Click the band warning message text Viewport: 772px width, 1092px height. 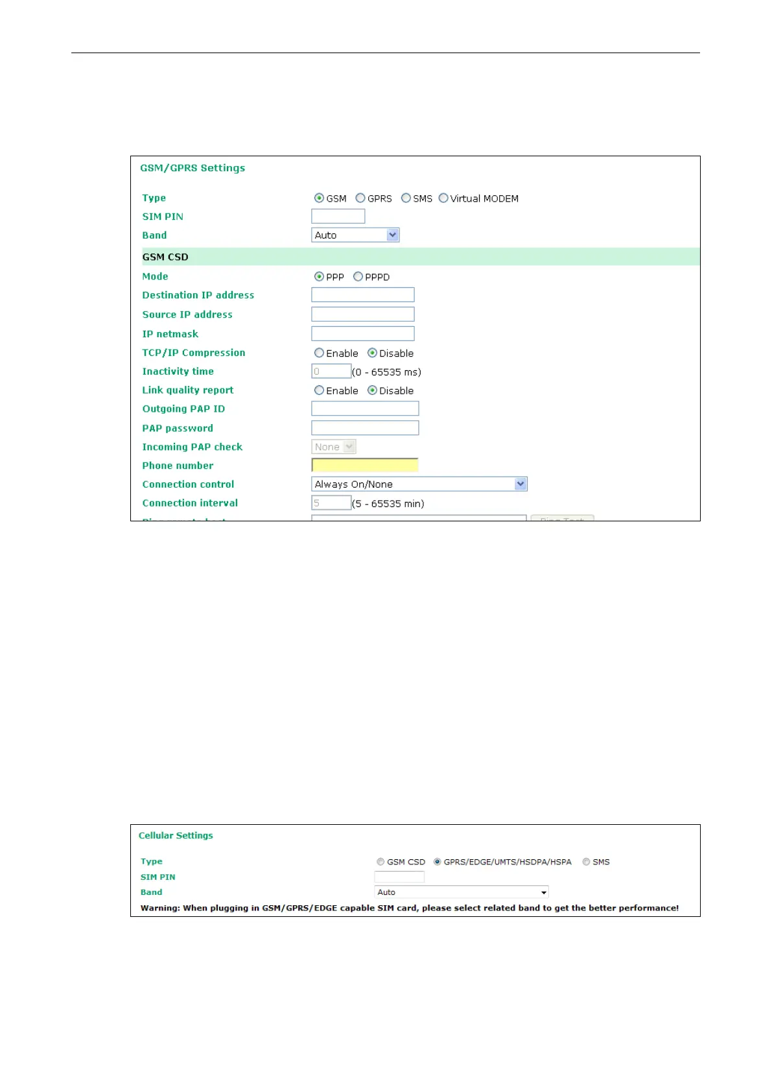pyautogui.click(x=410, y=908)
